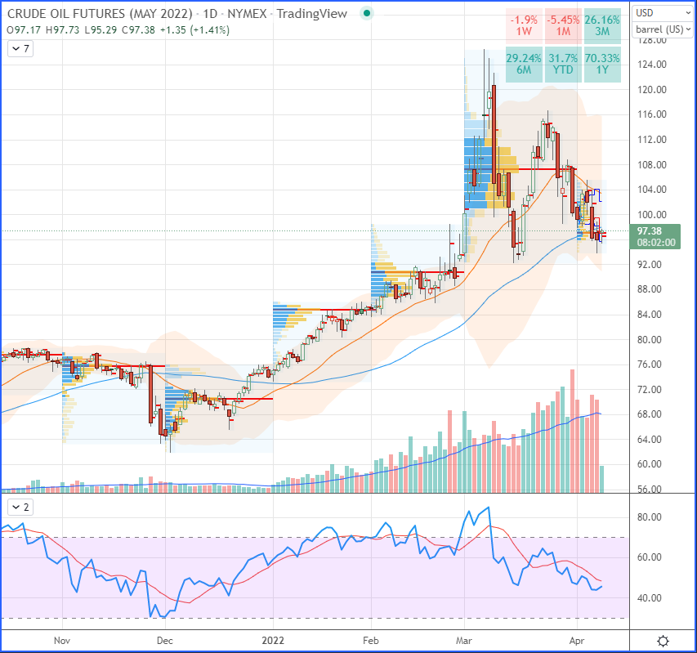Click the NYMEX exchange name in title
Viewport: 697px width, 653px height.
click(247, 14)
